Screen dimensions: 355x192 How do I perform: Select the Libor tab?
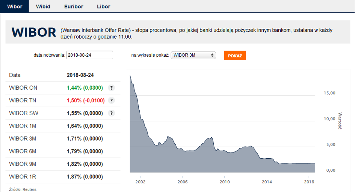click(104, 6)
